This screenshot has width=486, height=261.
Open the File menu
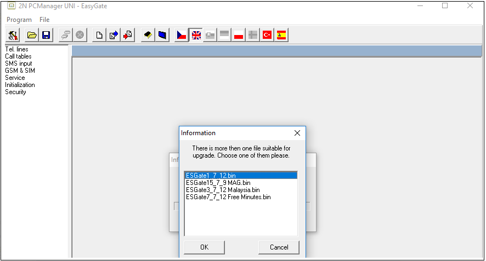tap(44, 20)
